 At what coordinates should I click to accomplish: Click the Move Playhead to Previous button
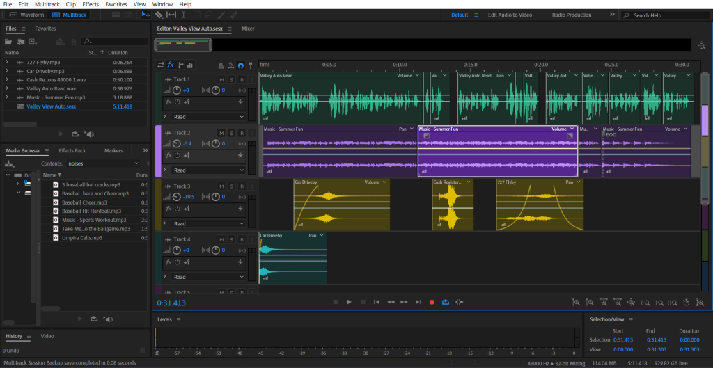[x=377, y=302]
